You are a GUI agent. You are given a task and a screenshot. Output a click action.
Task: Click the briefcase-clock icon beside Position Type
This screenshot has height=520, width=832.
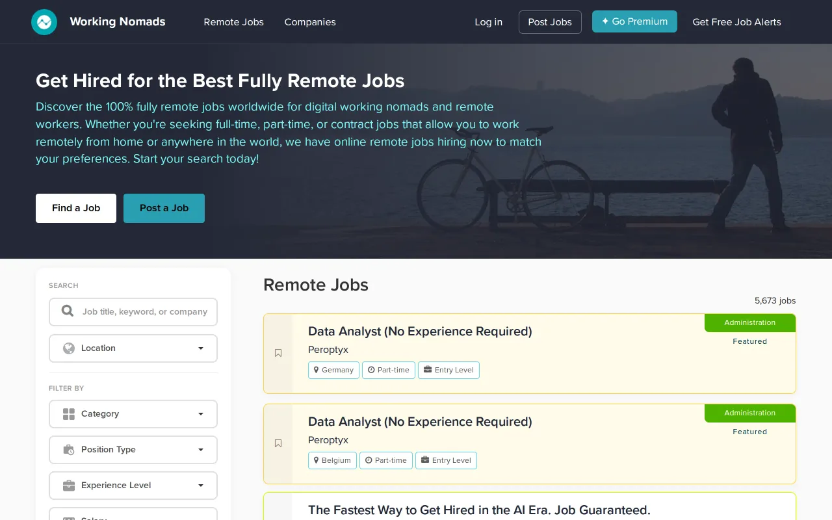click(69, 450)
